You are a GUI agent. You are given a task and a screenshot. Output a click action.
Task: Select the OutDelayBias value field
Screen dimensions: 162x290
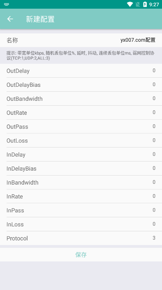pyautogui.click(x=154, y=85)
